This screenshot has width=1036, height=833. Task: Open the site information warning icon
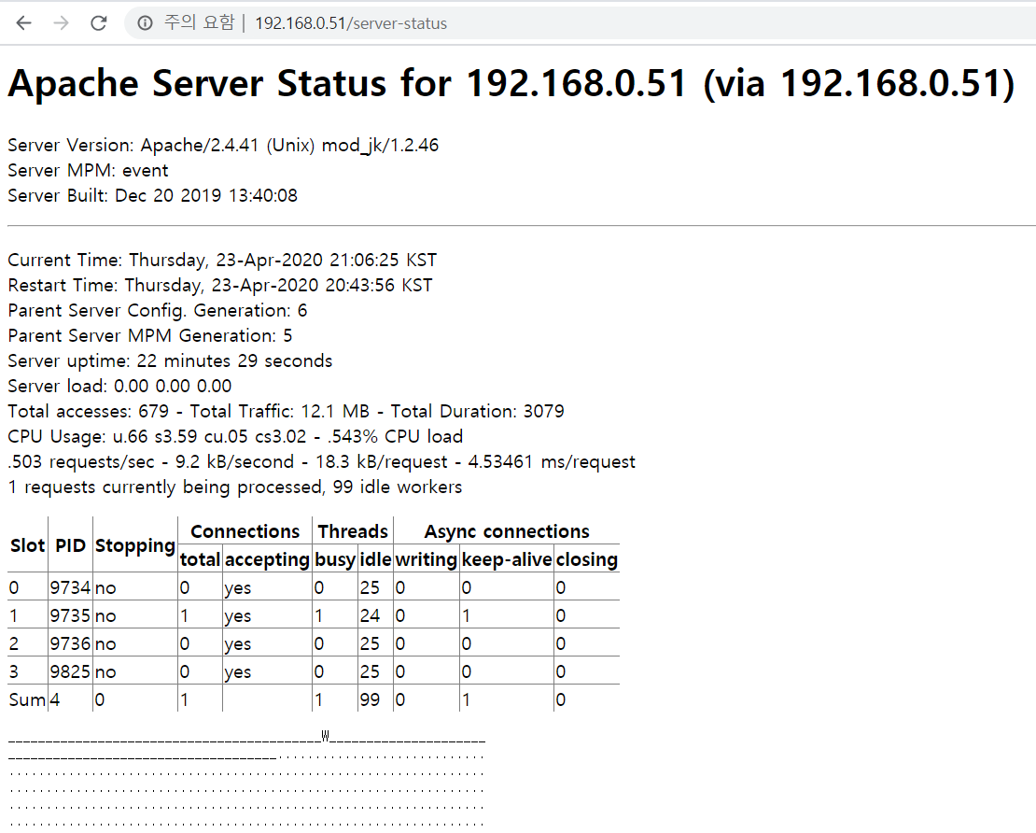[x=145, y=23]
